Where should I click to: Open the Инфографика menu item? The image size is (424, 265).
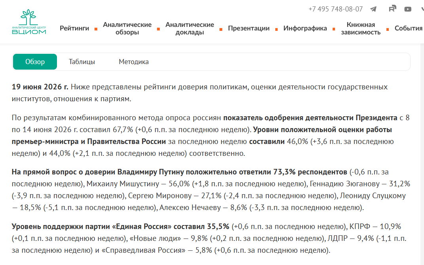(305, 28)
